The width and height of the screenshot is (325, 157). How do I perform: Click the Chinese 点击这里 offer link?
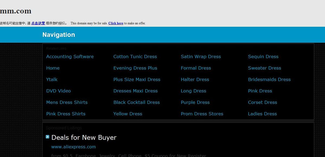coord(38,23)
